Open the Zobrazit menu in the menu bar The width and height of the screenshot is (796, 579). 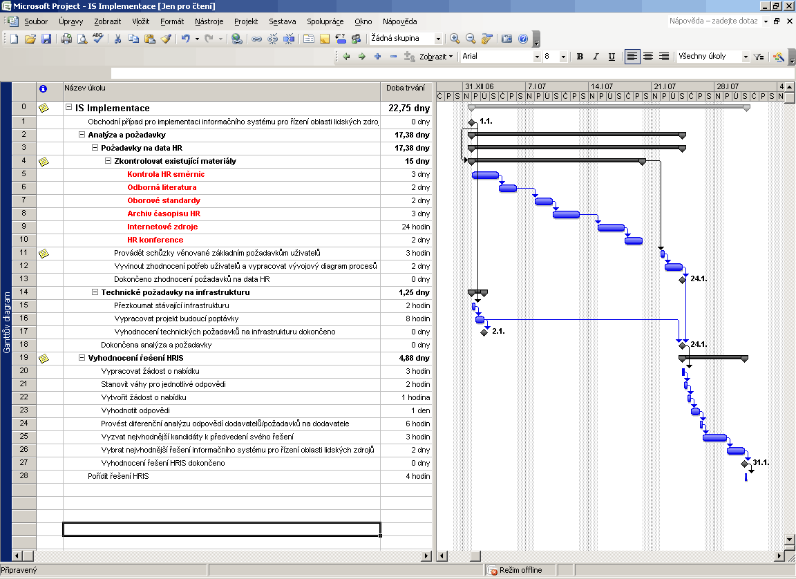(108, 21)
